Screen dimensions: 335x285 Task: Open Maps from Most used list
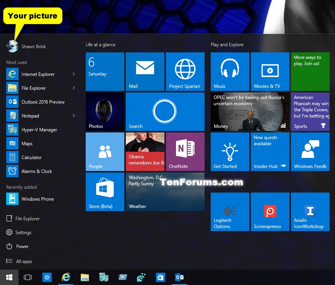click(x=27, y=143)
